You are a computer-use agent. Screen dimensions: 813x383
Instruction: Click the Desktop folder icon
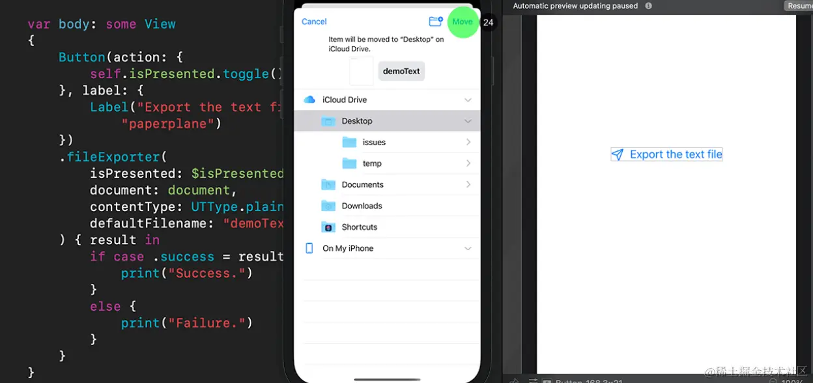(x=328, y=121)
